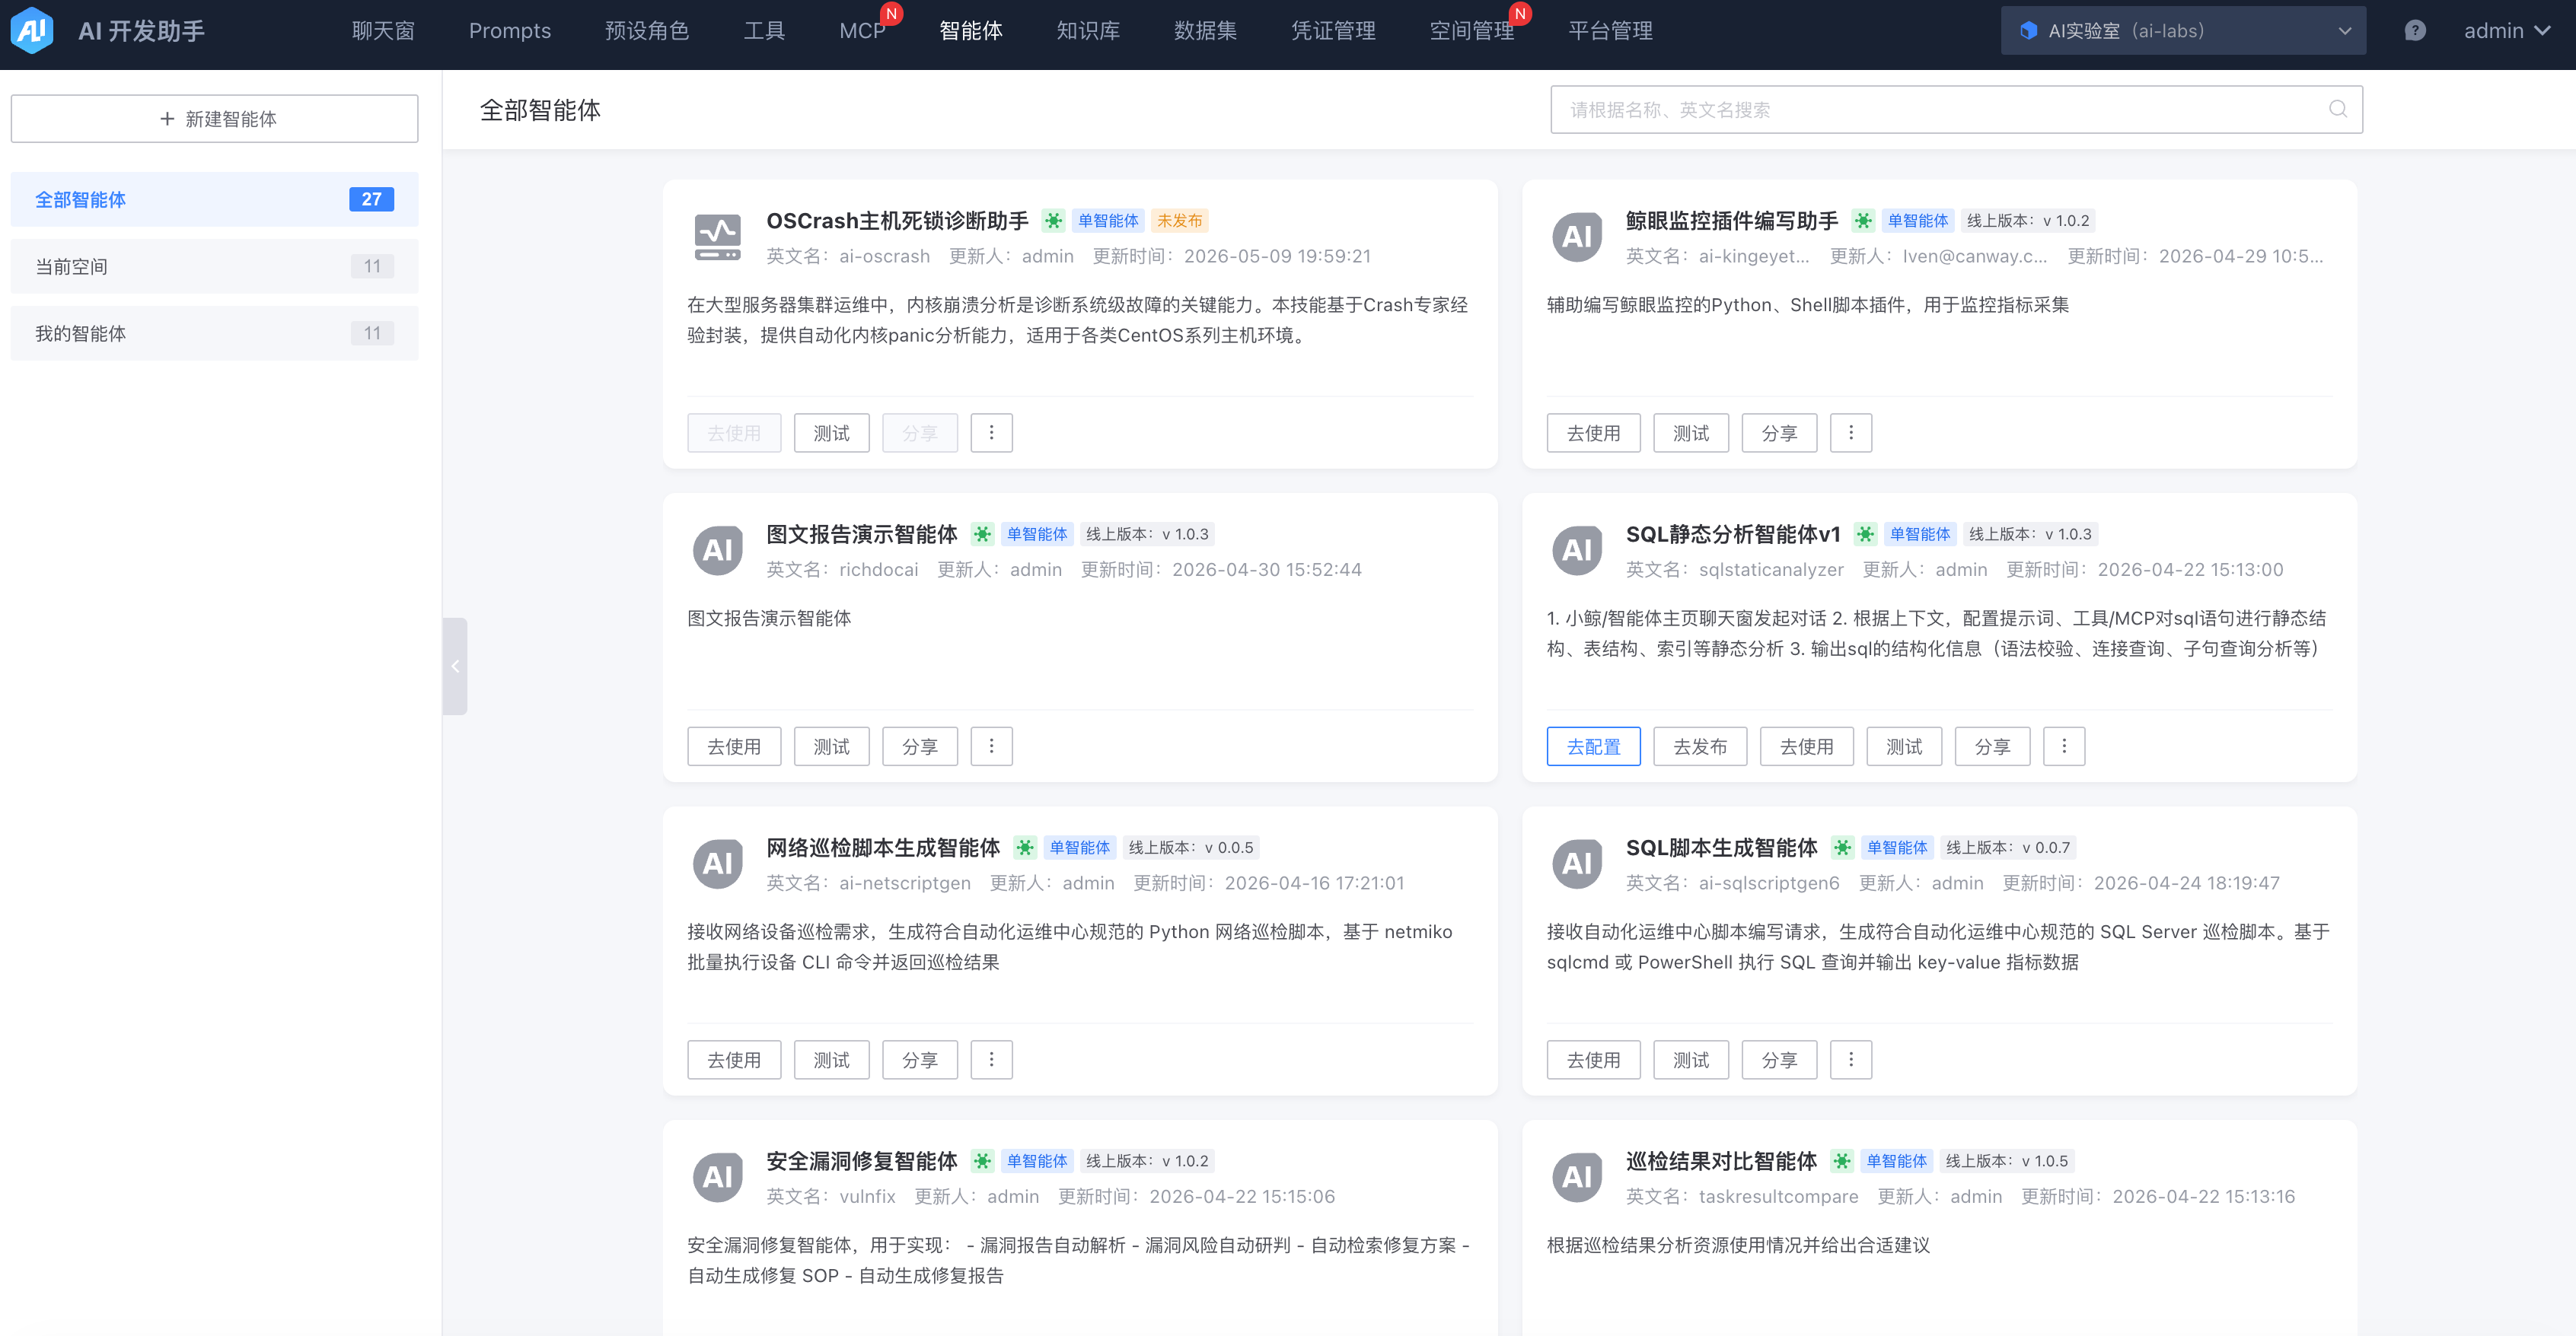Select 全部智能体 in the sidebar
The width and height of the screenshot is (2576, 1336).
click(214, 200)
